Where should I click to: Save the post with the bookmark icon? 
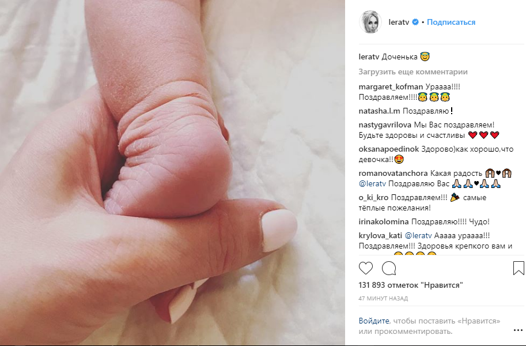click(519, 268)
